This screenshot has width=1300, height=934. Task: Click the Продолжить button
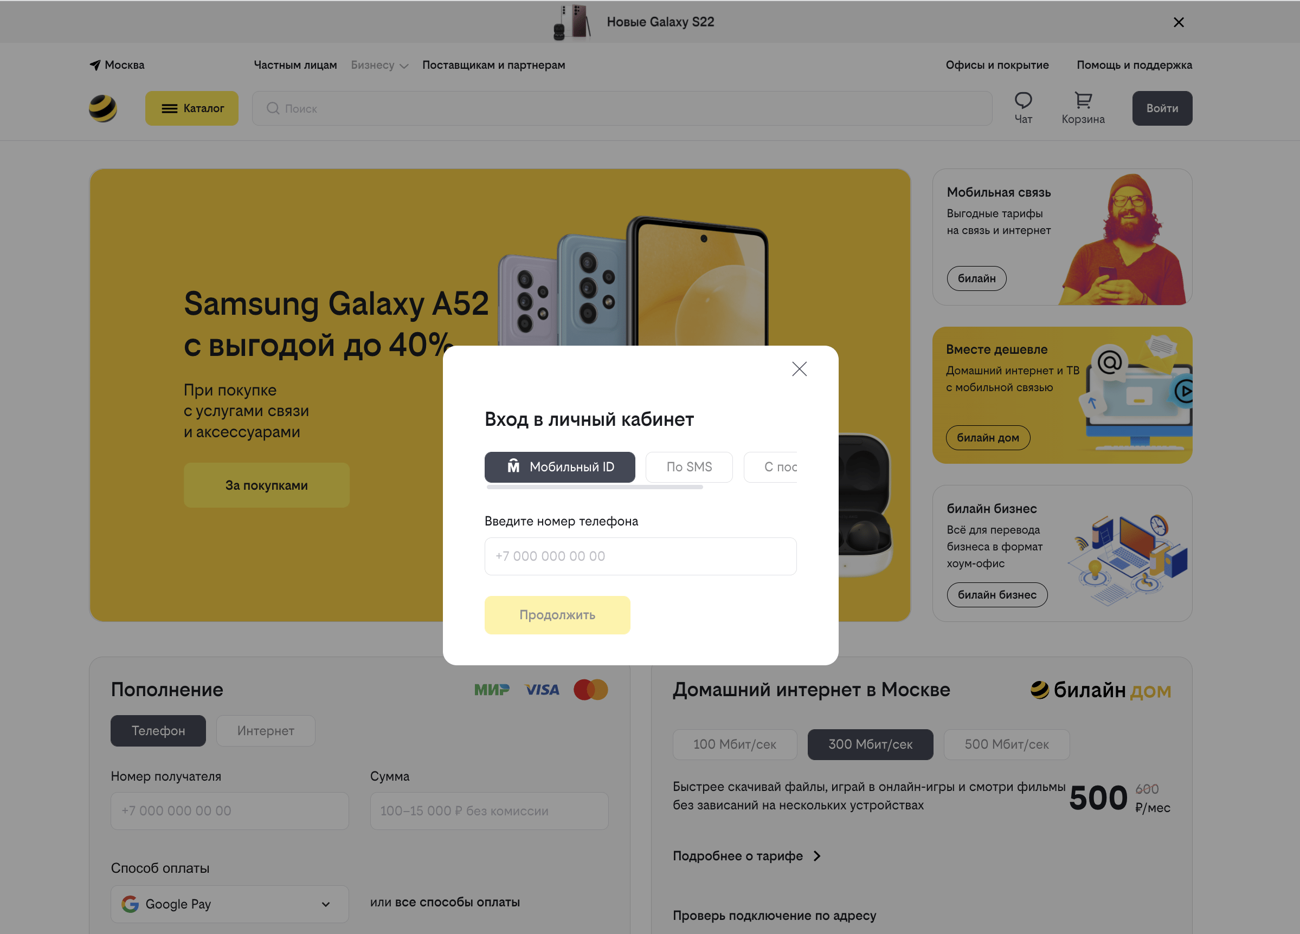pyautogui.click(x=557, y=614)
